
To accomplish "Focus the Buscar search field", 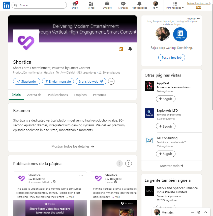I will 39,5.
